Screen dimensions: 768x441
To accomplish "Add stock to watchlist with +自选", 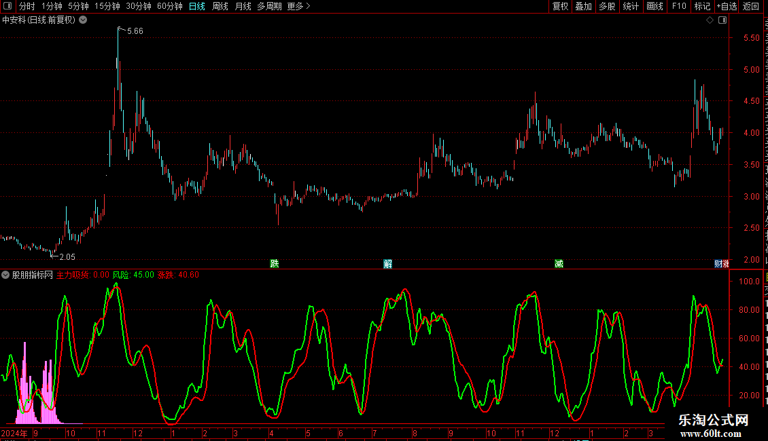I will click(727, 6).
